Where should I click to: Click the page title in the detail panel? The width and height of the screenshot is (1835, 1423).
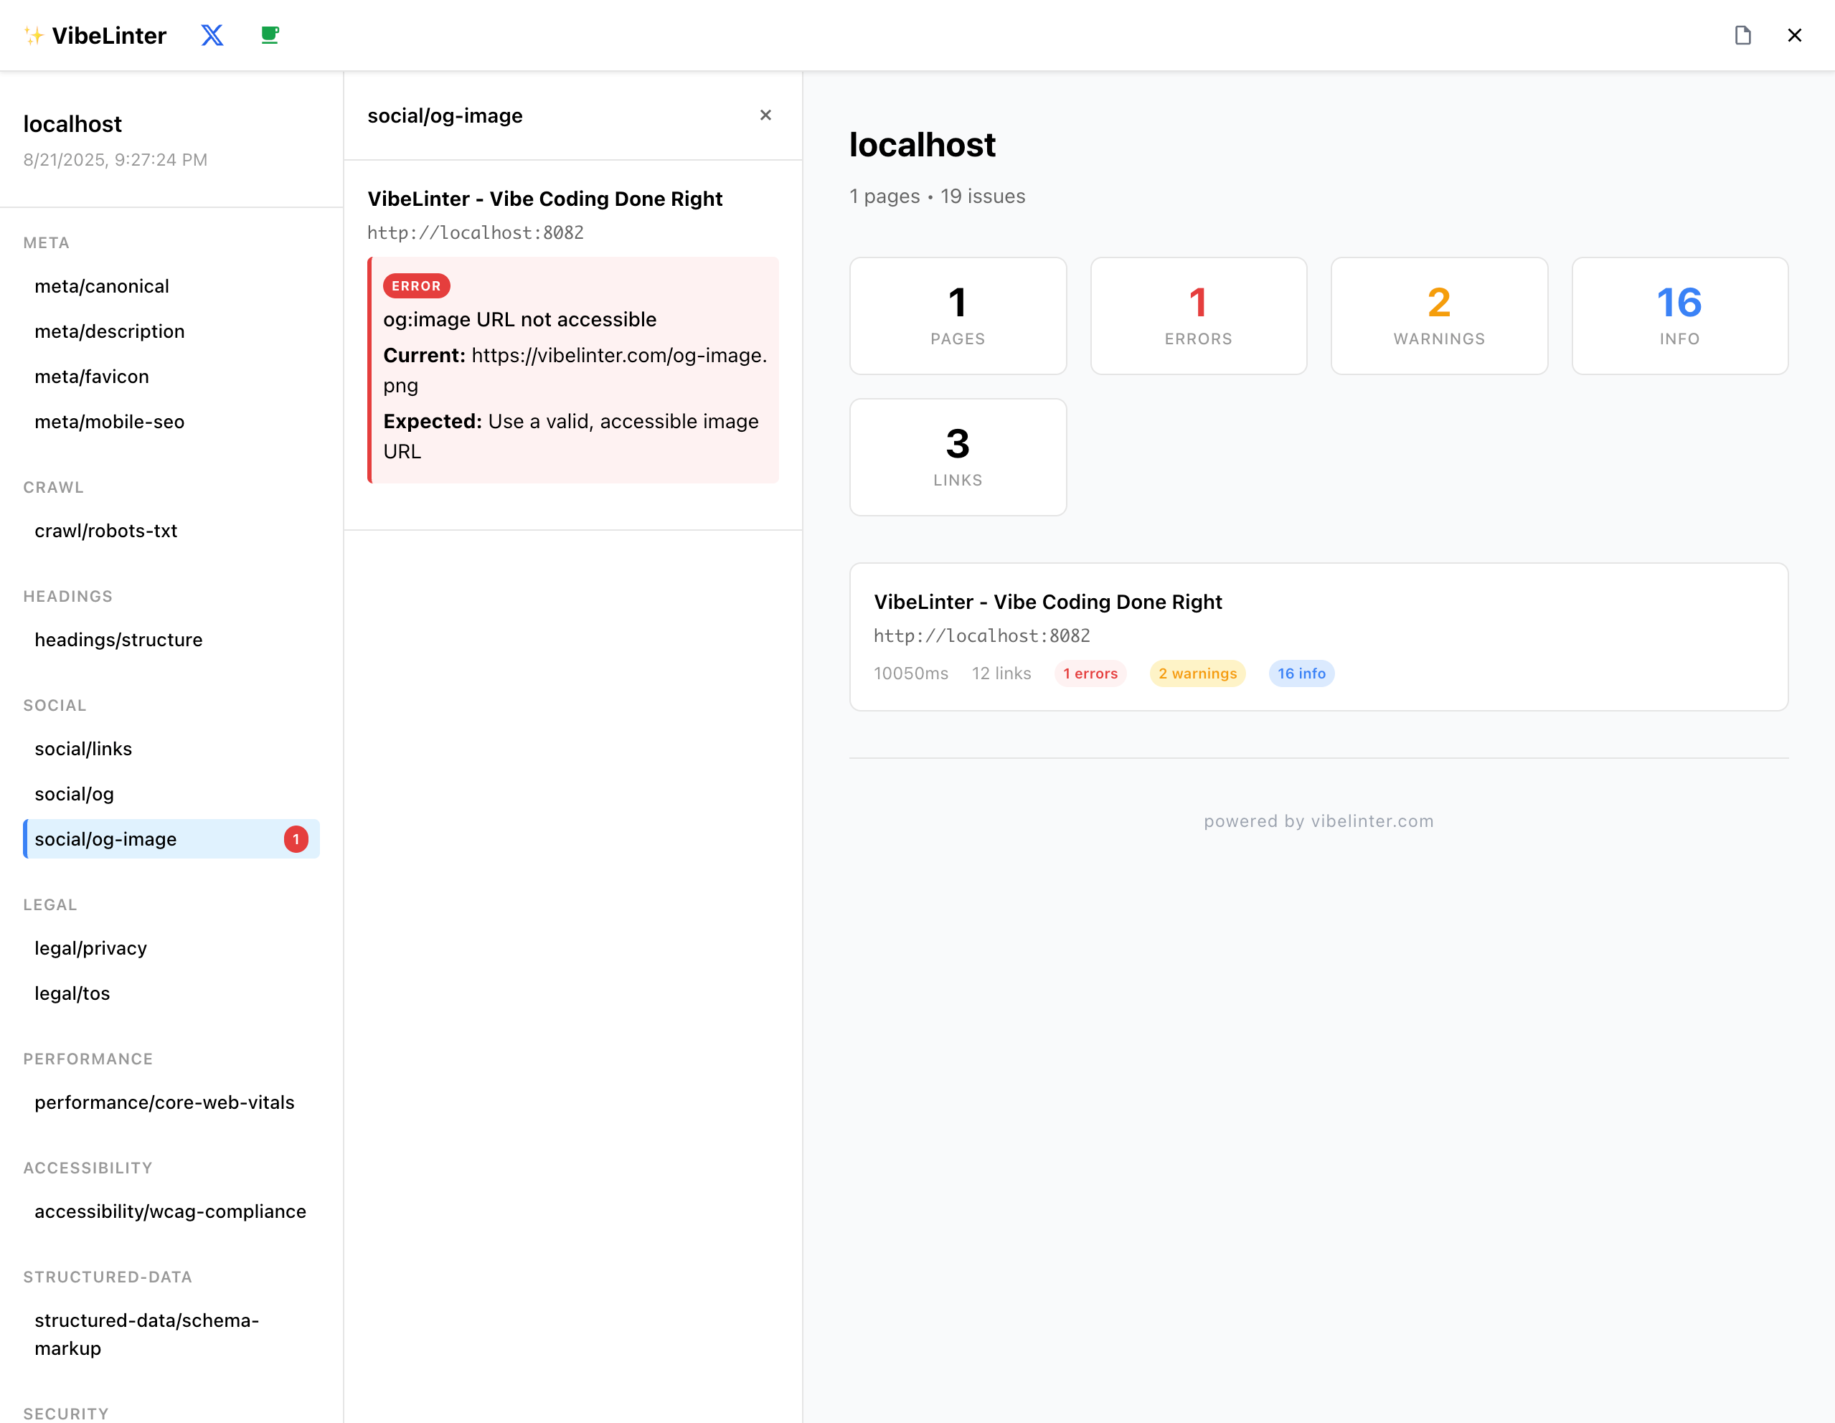coord(544,199)
